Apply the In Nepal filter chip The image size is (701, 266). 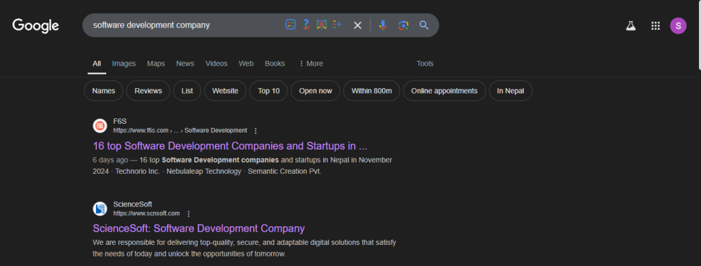click(511, 91)
